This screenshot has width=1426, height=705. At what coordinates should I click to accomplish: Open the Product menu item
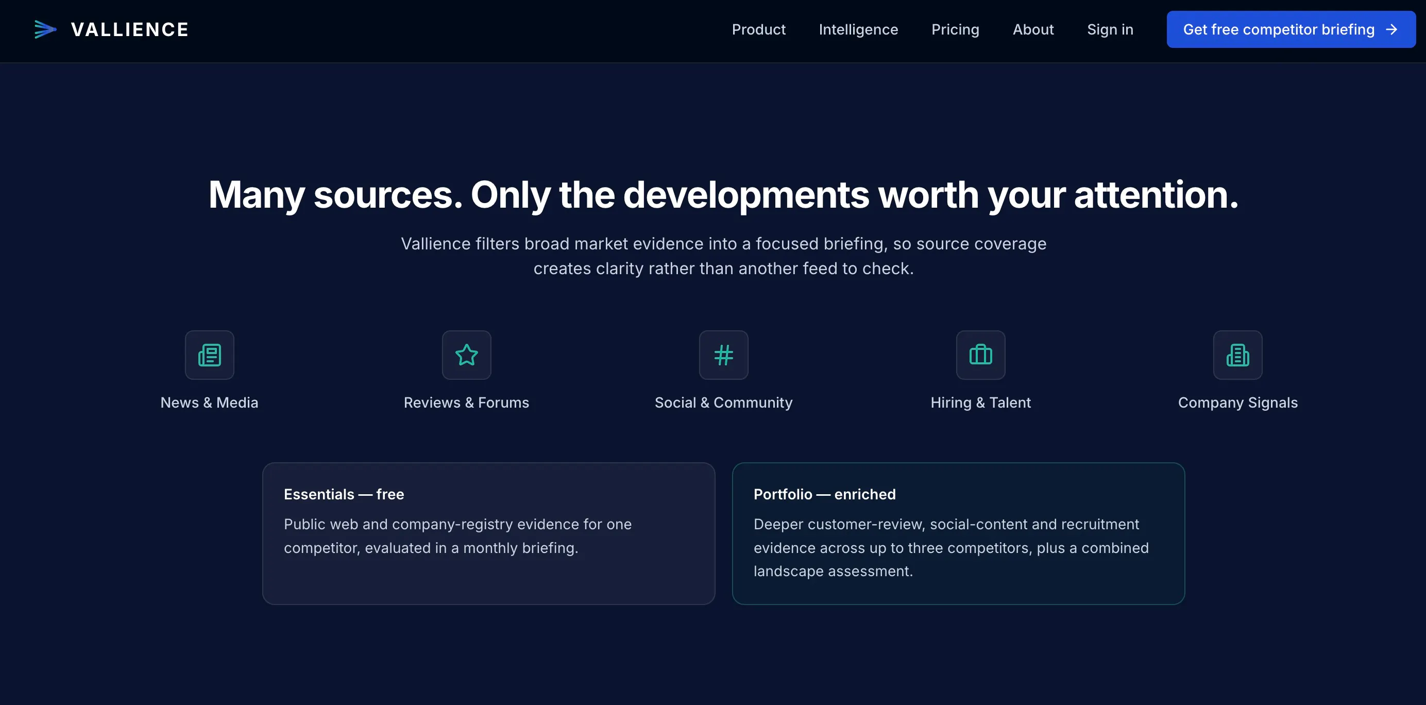[x=758, y=29]
